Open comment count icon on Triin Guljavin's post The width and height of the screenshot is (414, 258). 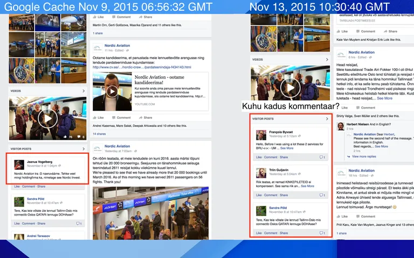click(x=322, y=195)
